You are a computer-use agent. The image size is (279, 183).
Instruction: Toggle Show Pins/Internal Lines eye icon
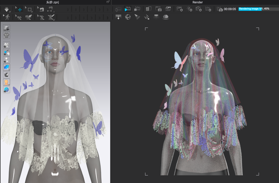[x=6, y=53]
